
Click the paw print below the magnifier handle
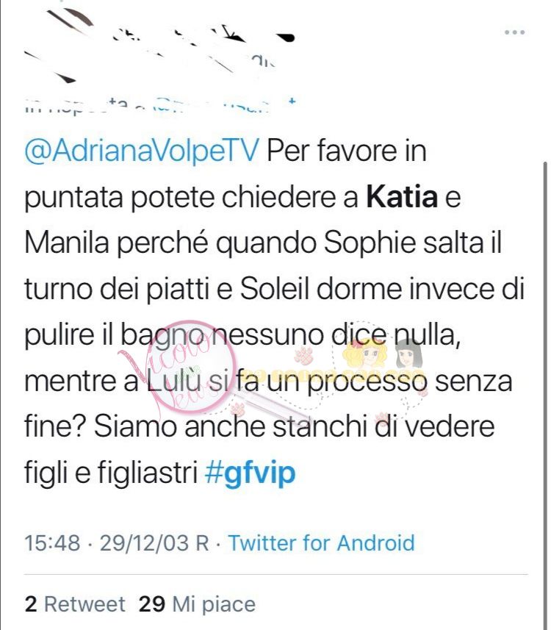click(x=238, y=409)
